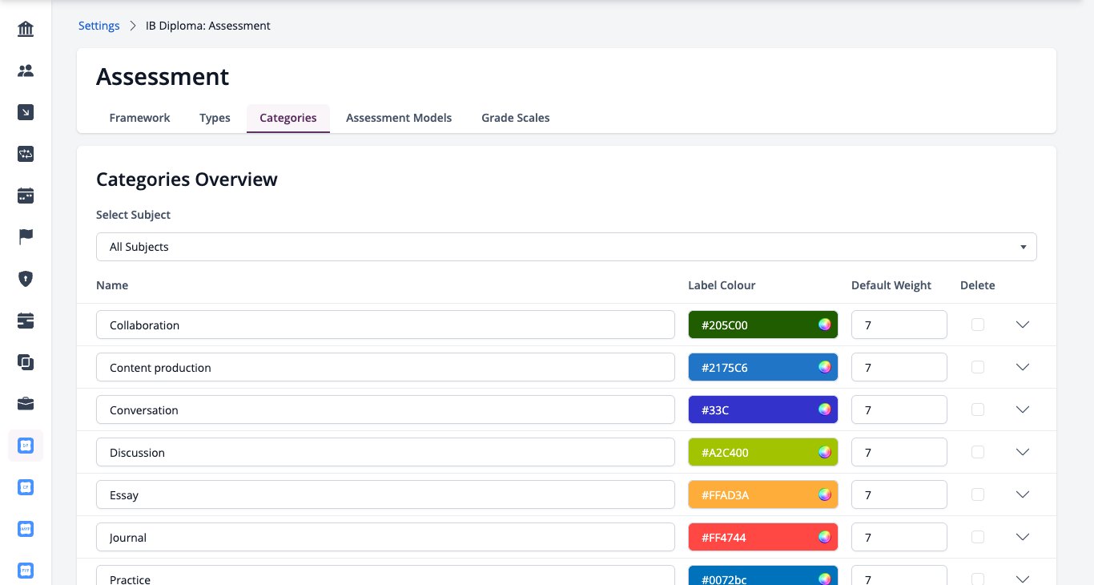Open colour wheel picker for Content production
The image size is (1094, 585).
[825, 367]
